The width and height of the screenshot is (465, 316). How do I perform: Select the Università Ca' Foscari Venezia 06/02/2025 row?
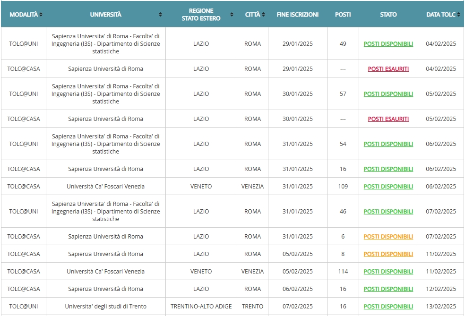point(232,187)
